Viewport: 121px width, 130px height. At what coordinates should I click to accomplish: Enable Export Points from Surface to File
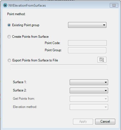click(9, 60)
